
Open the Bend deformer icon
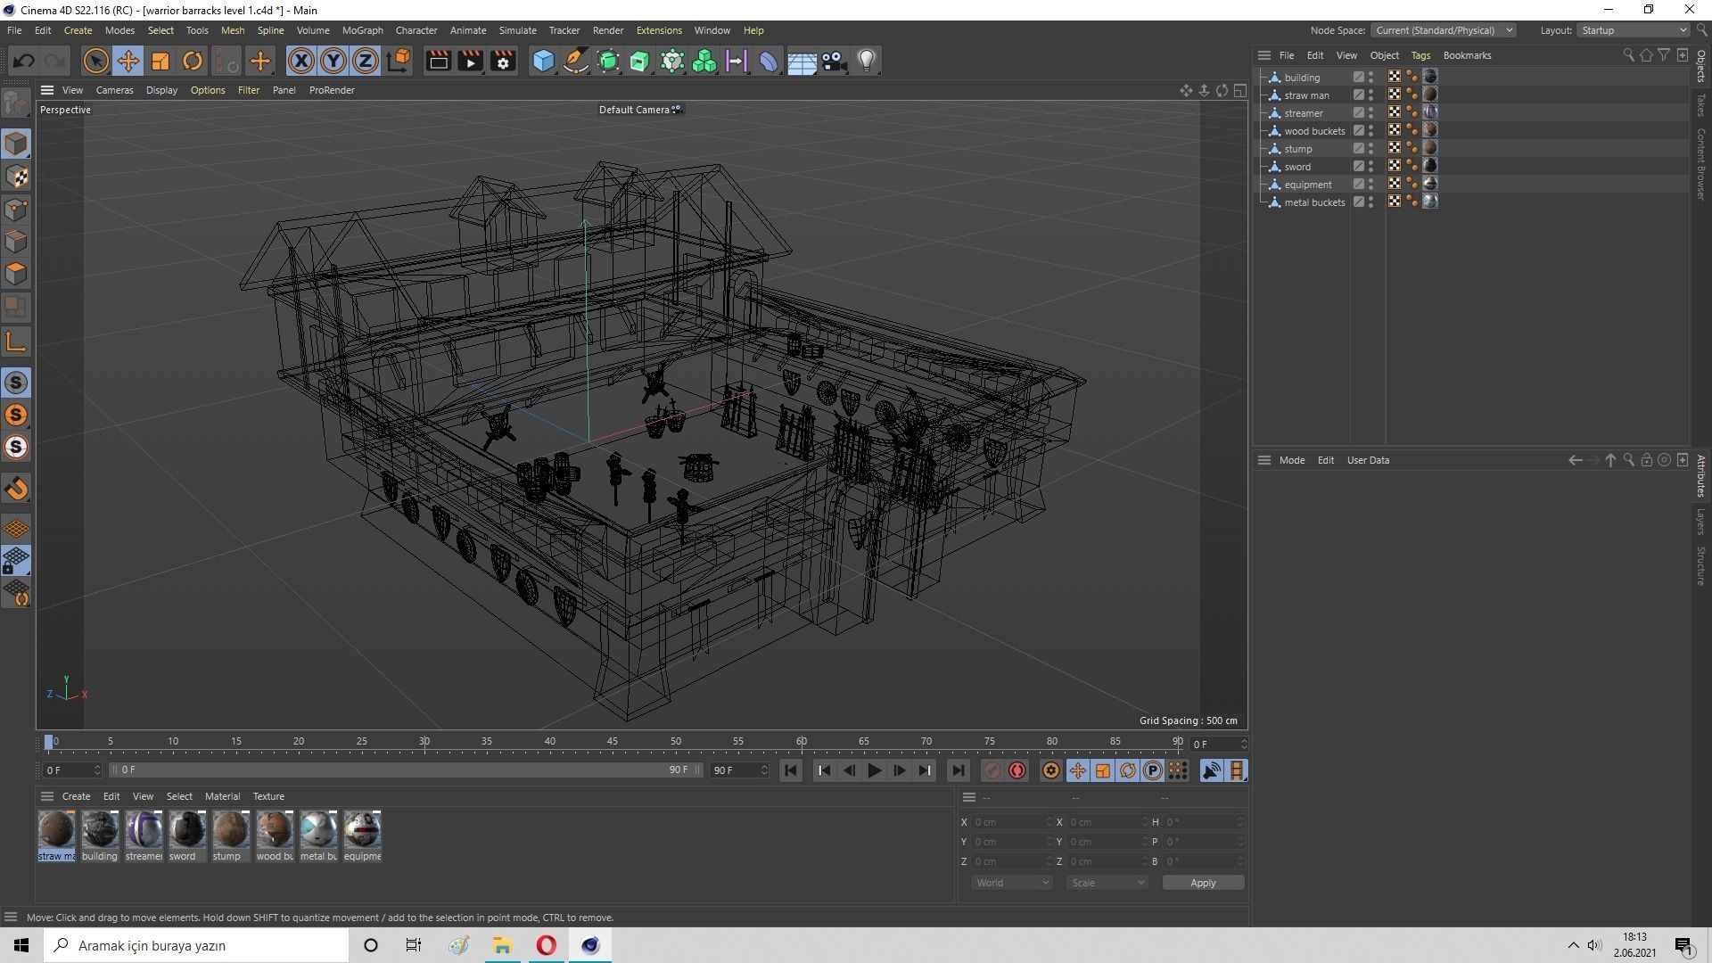[769, 61]
